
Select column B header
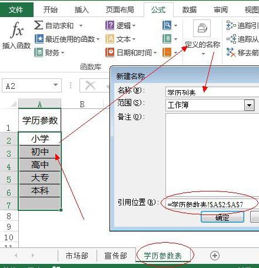point(82,104)
